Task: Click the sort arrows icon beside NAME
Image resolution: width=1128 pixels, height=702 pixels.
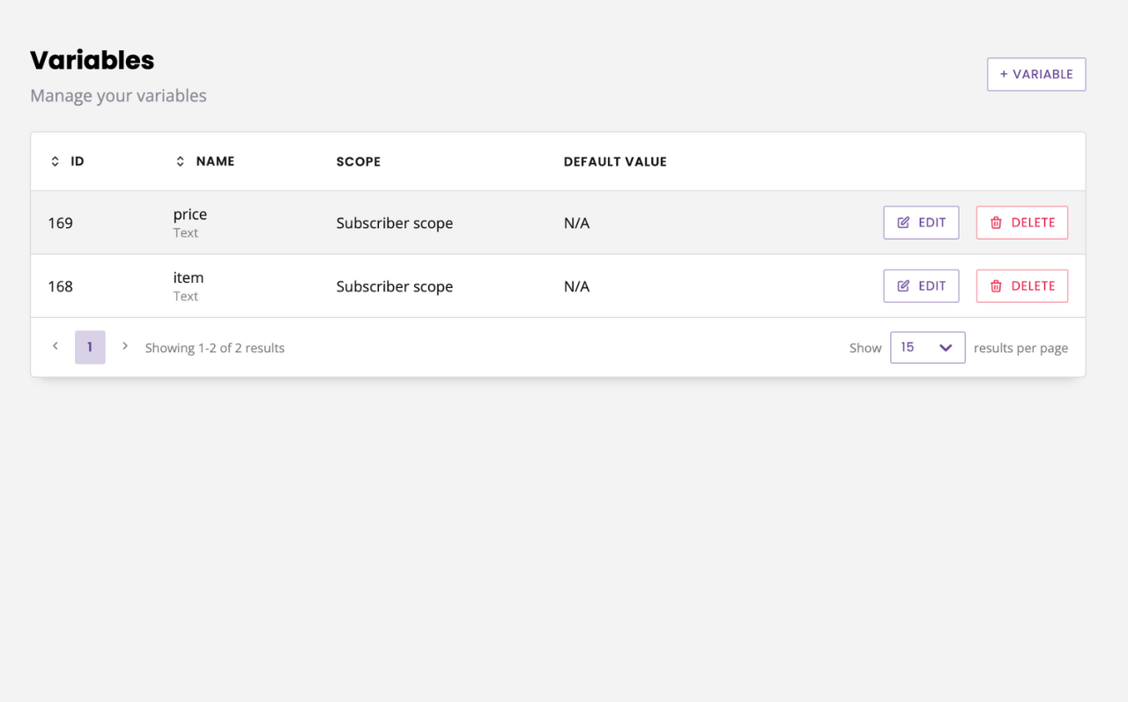Action: click(180, 162)
